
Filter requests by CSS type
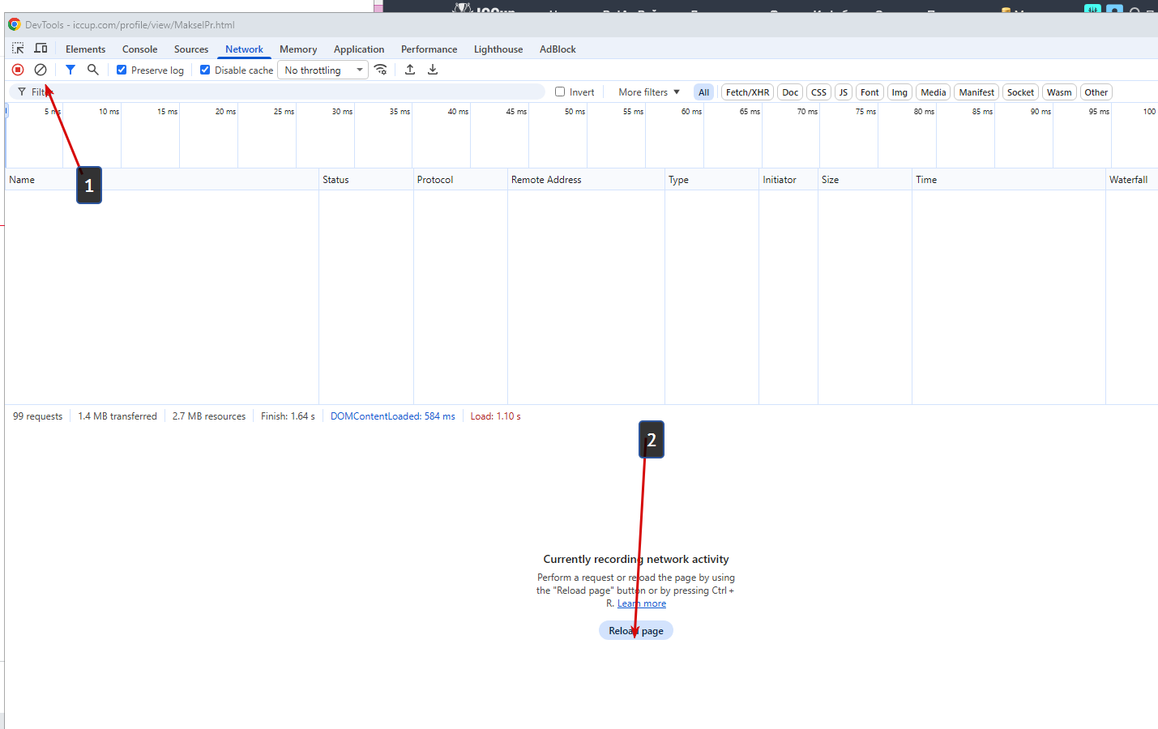click(819, 92)
